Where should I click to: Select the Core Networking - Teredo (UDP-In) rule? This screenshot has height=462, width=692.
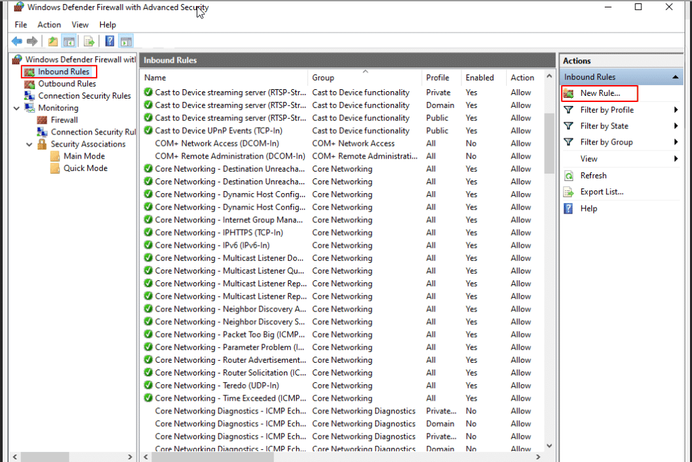click(x=216, y=386)
